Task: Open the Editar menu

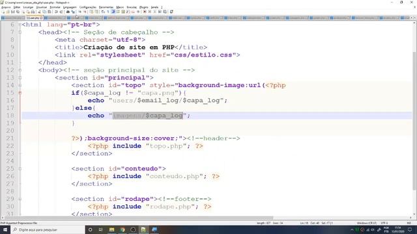Action: point(17,7)
